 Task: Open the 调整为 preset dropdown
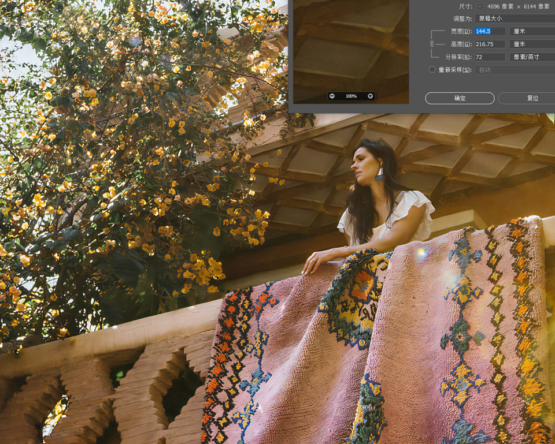pos(515,18)
